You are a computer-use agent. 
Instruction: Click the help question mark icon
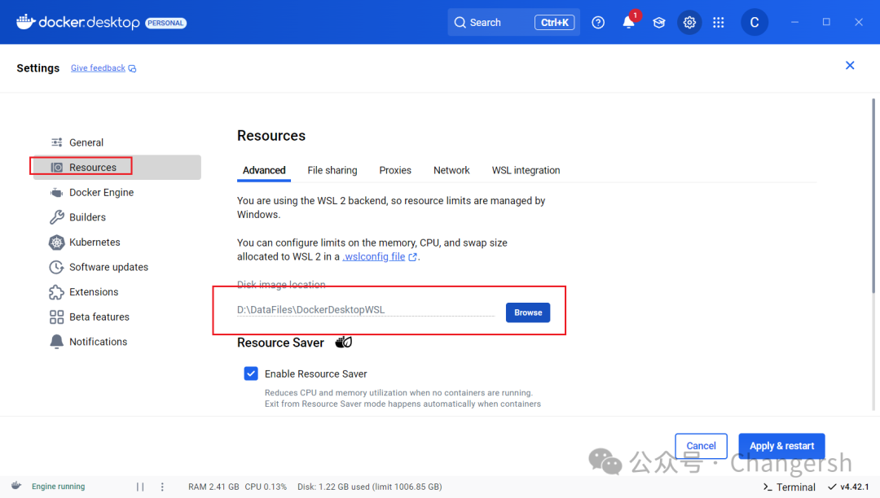(598, 23)
